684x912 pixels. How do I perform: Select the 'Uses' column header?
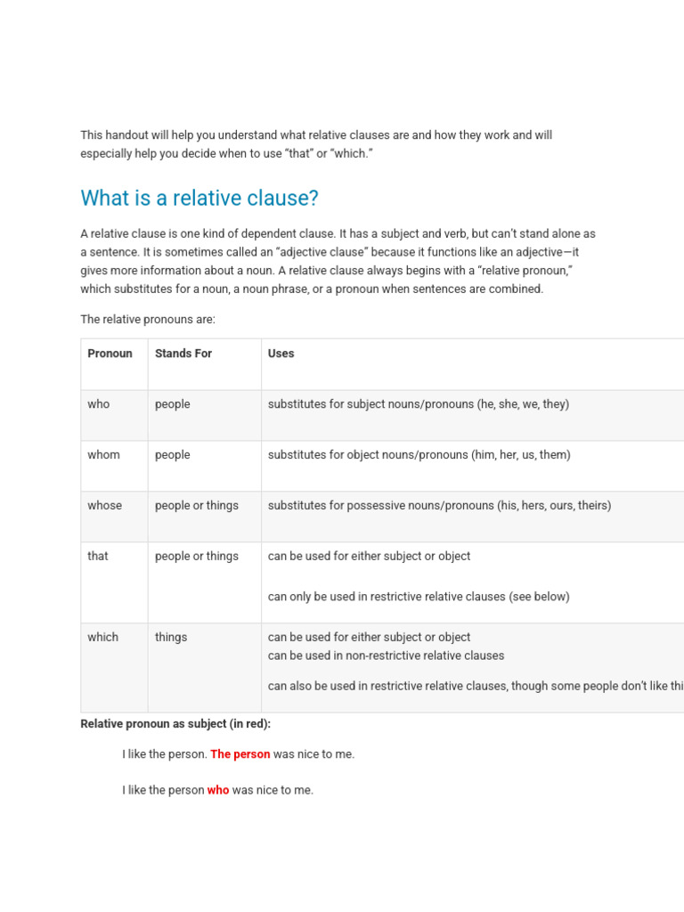coord(281,354)
